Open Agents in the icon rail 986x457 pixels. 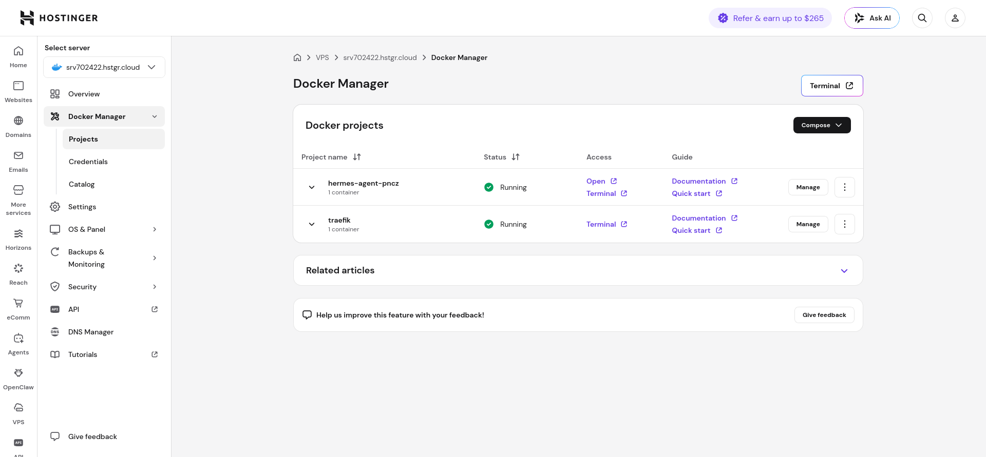(x=18, y=344)
